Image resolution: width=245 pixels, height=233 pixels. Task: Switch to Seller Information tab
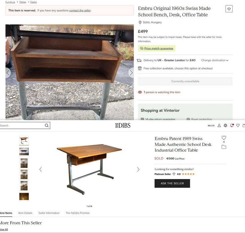pyautogui.click(x=49, y=213)
